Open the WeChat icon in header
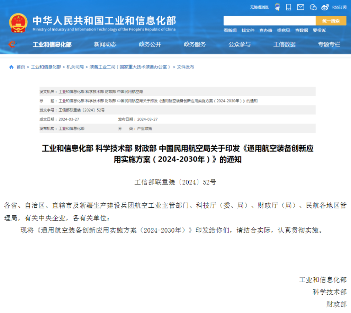 (x=313, y=7)
